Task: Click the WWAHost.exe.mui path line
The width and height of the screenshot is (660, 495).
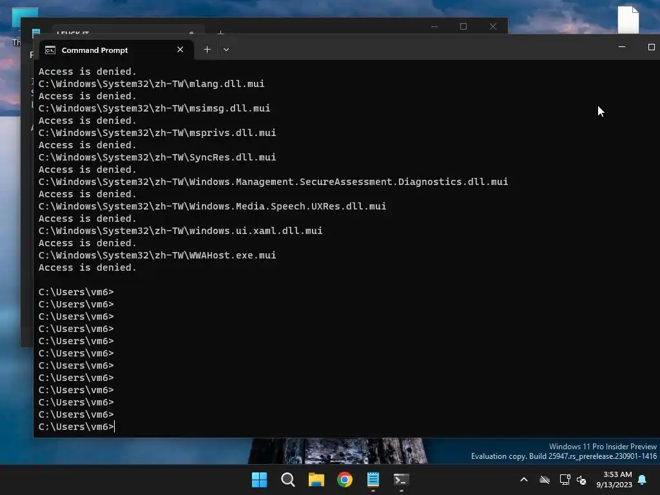Action: tap(157, 255)
